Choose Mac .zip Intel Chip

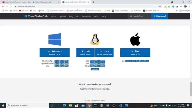(x=135, y=61)
